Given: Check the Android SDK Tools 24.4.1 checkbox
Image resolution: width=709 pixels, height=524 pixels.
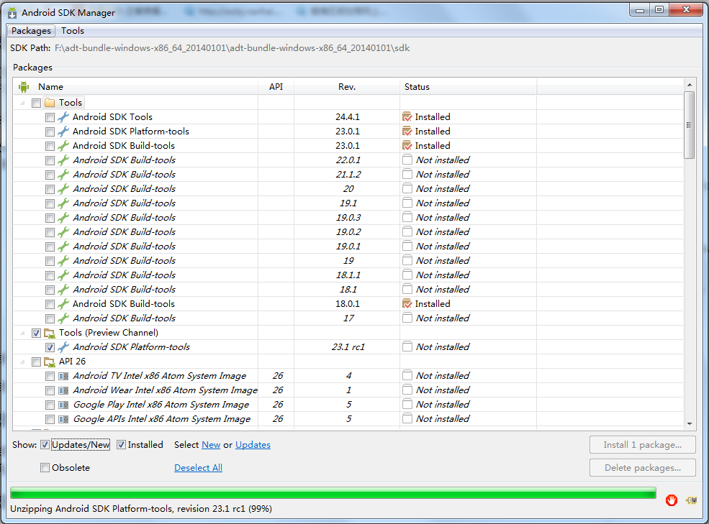Looking at the screenshot, I should pos(50,117).
